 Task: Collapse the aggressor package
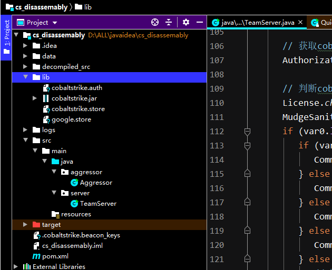point(54,172)
